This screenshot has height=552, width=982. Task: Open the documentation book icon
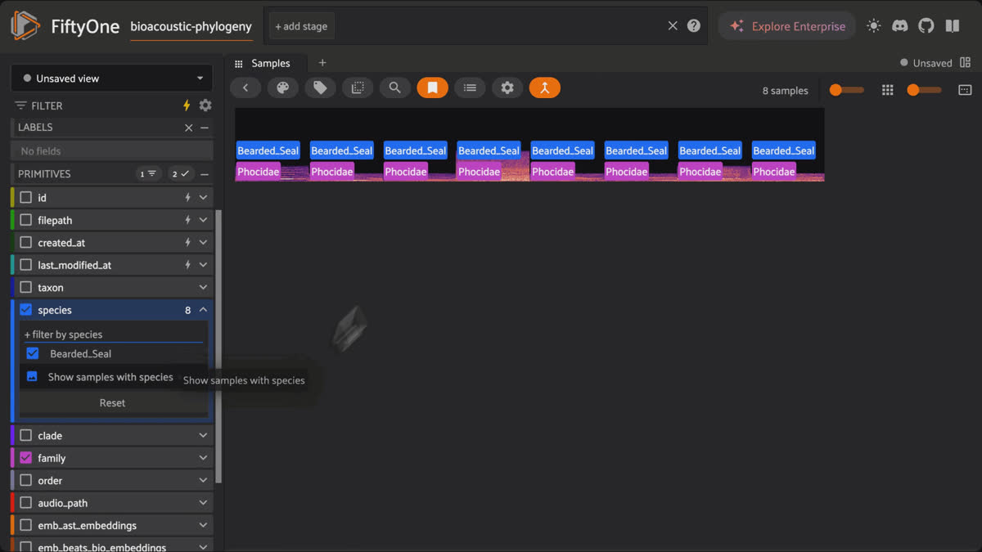tap(953, 26)
